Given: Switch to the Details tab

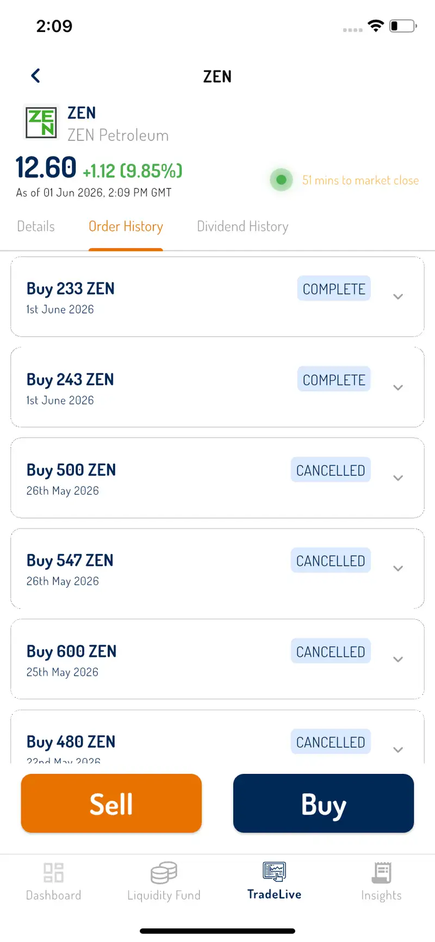Looking at the screenshot, I should coord(36,226).
